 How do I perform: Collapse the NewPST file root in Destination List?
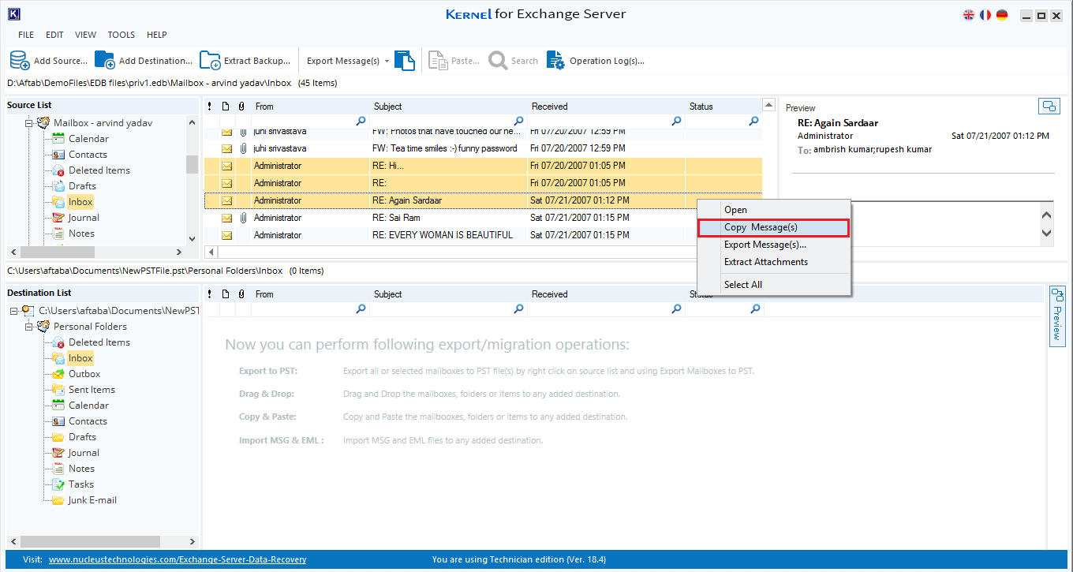(x=13, y=311)
